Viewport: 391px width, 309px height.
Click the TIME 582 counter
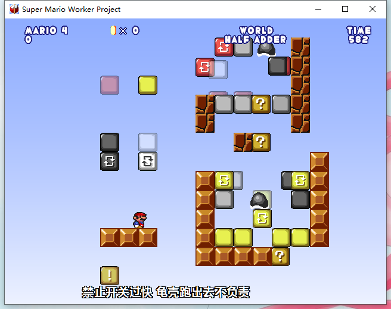click(359, 35)
